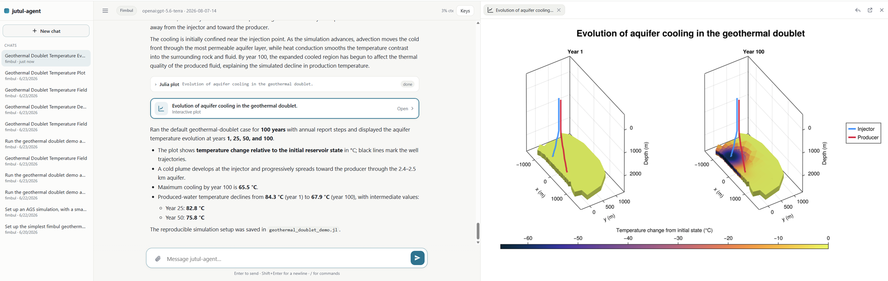Image resolution: width=888 pixels, height=281 pixels.
Task: Click the back arrow in plot panel
Action: (x=858, y=10)
